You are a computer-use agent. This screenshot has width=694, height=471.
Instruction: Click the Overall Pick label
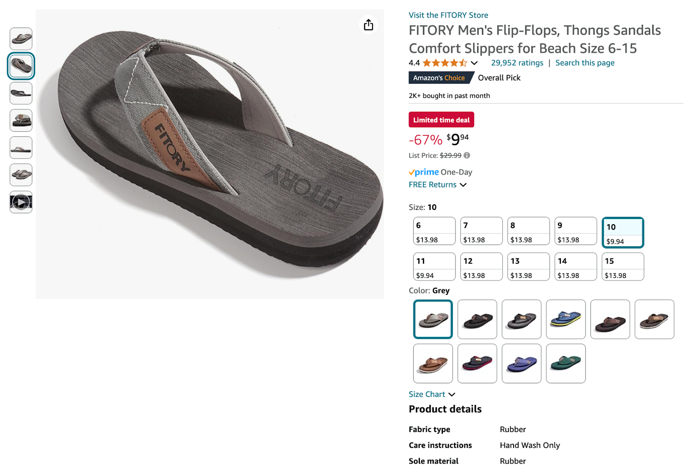point(499,78)
